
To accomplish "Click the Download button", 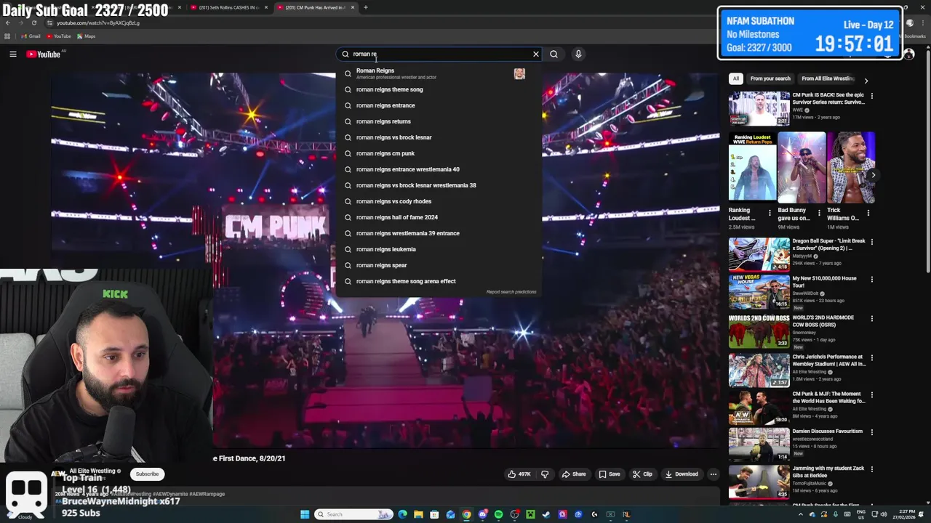I will point(682,474).
